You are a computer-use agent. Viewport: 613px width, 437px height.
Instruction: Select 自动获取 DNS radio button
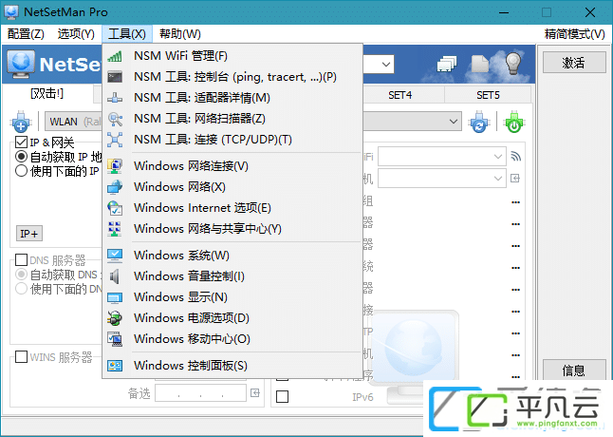(21, 275)
